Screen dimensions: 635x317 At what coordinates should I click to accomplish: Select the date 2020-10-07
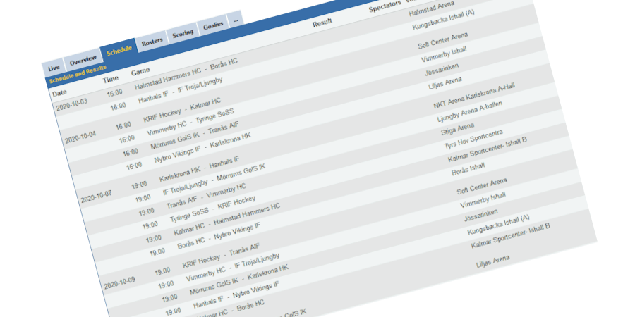pos(96,197)
